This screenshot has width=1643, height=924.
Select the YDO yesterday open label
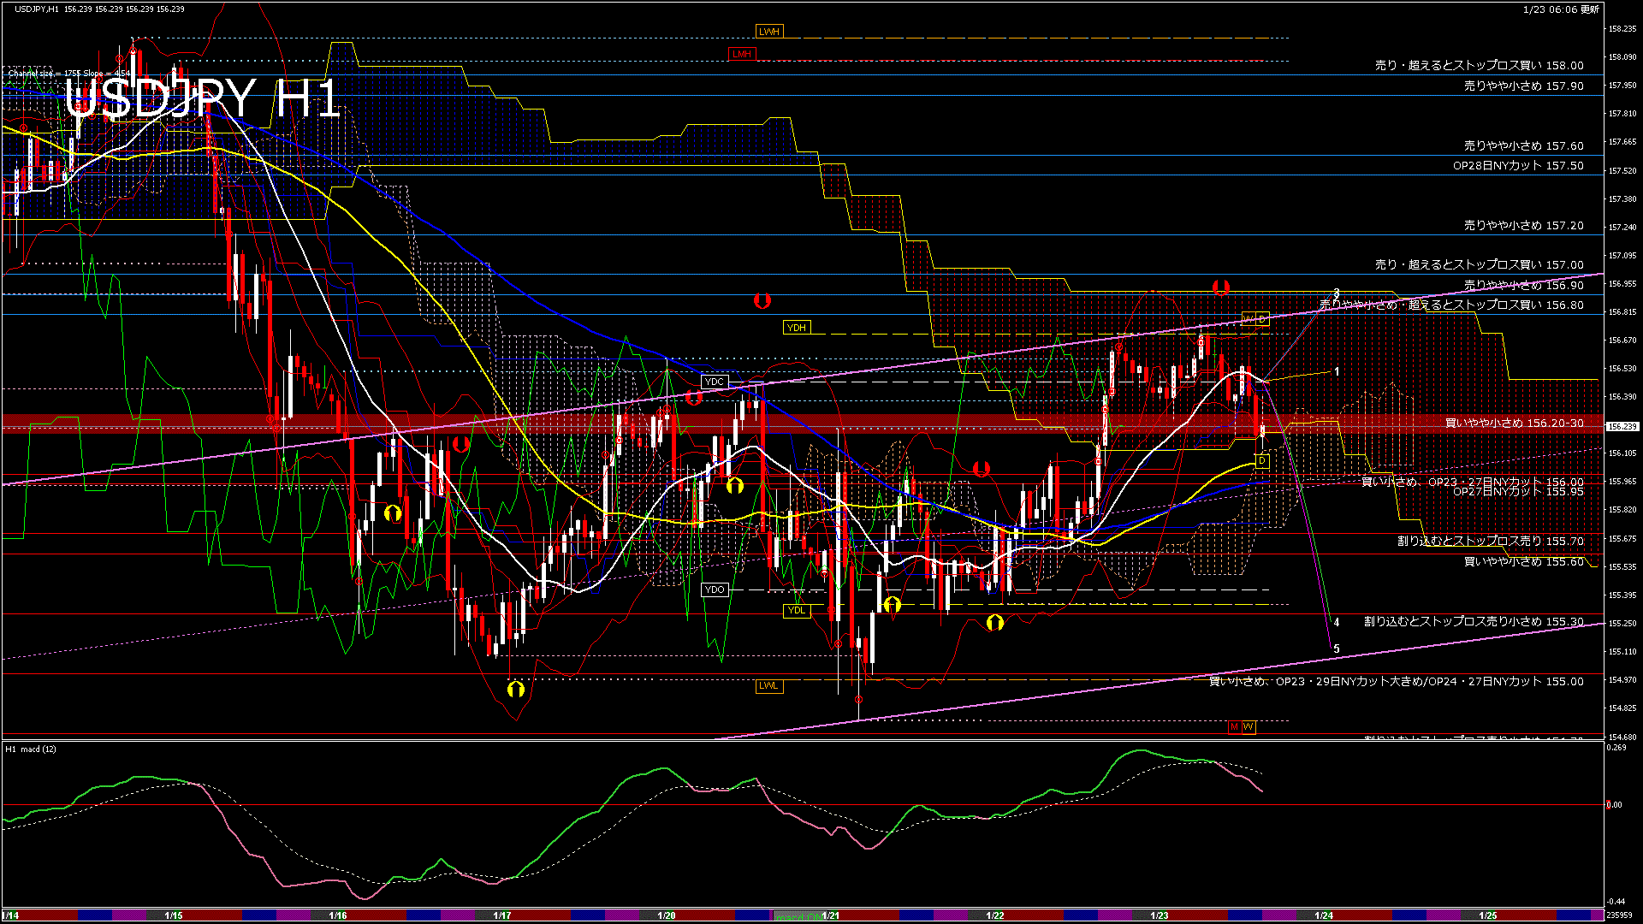coord(714,589)
